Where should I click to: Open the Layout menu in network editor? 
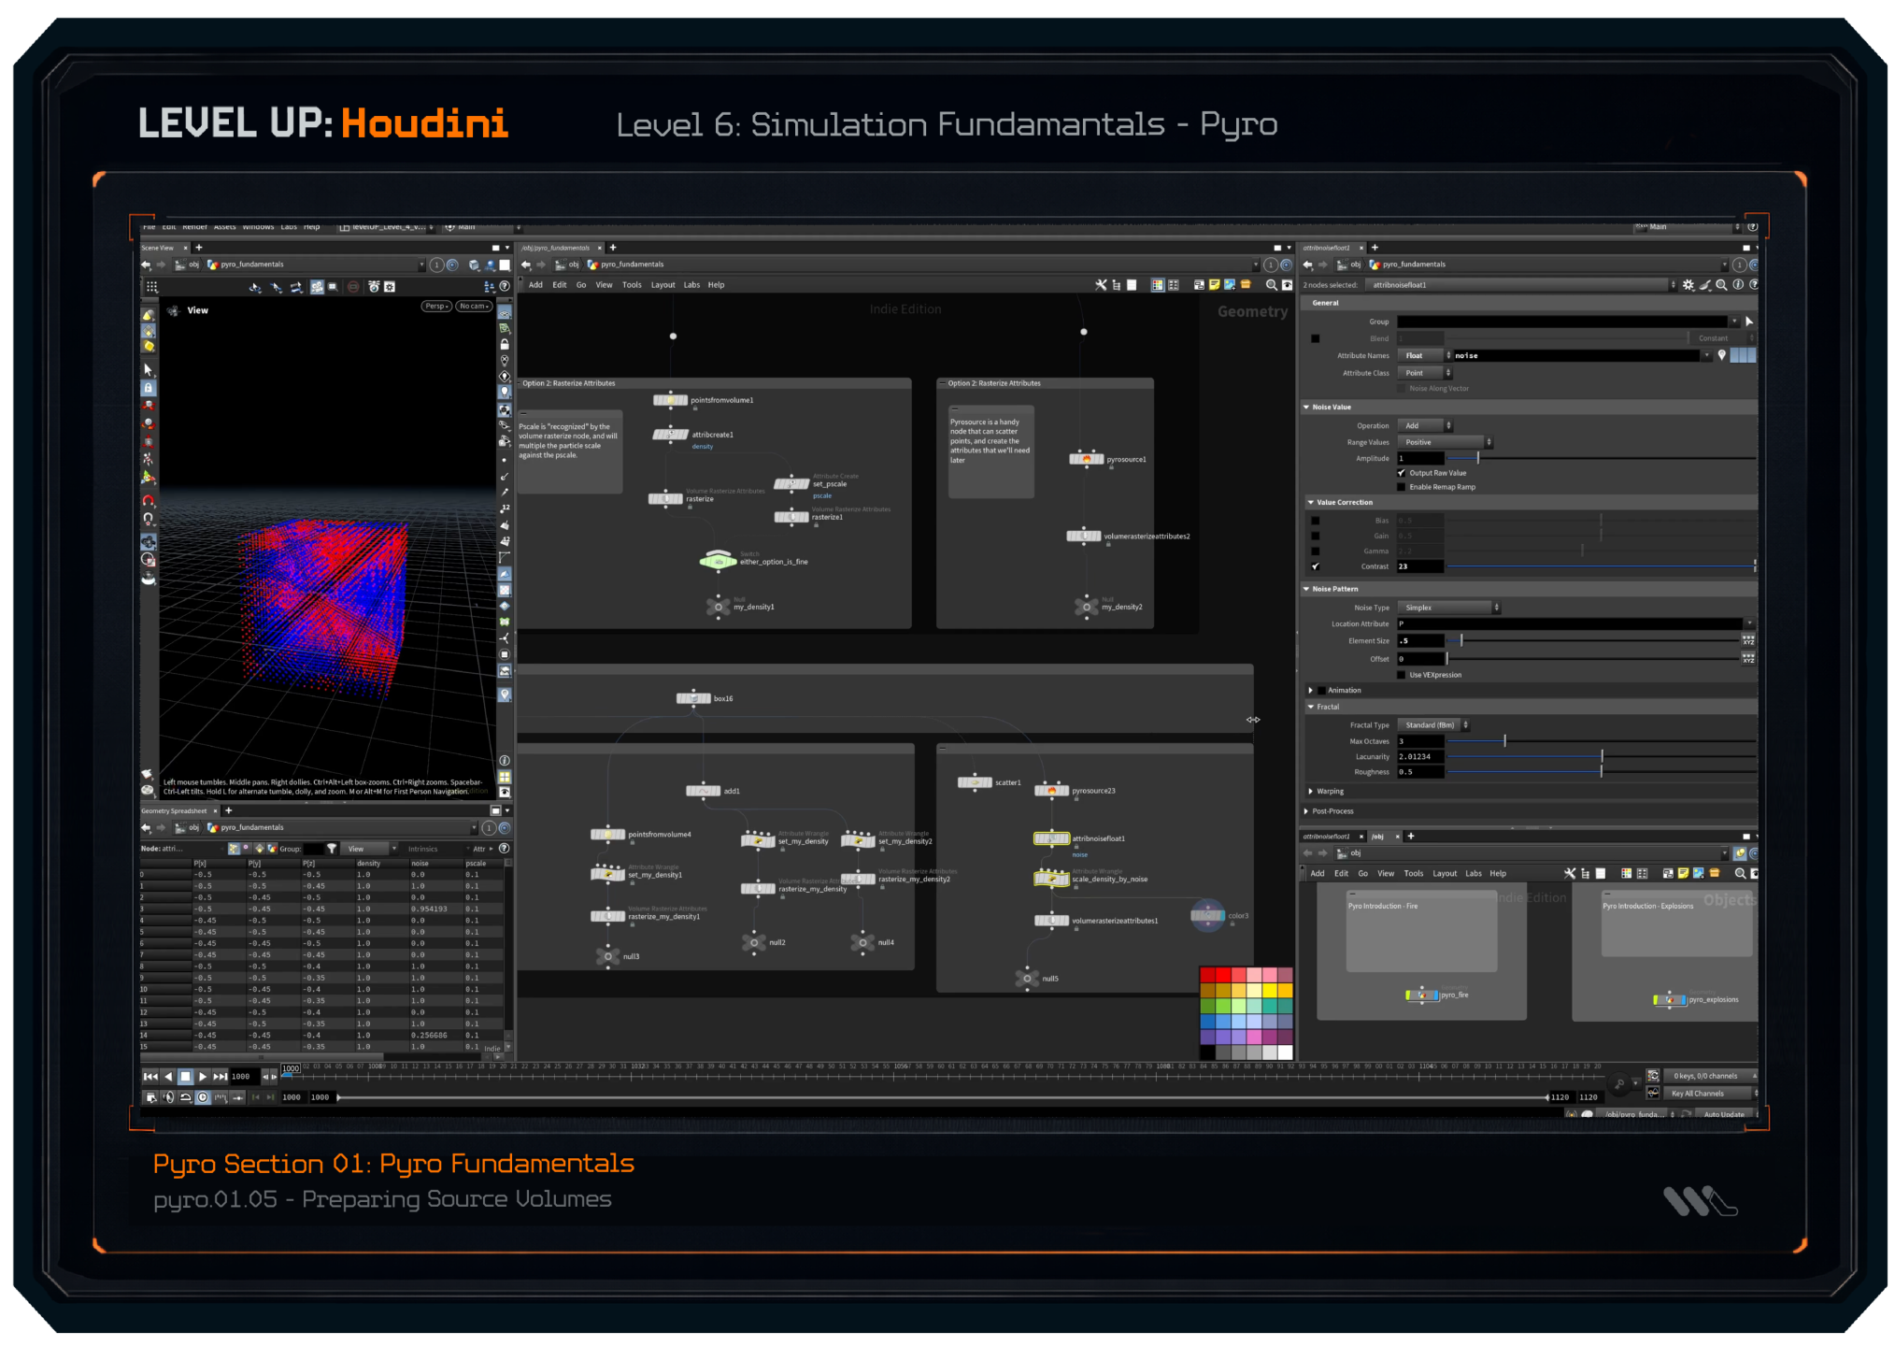point(663,285)
